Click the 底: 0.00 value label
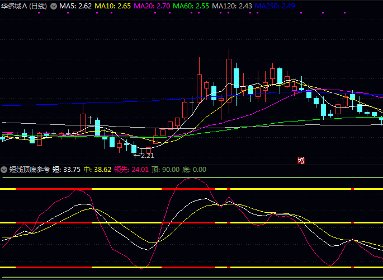Viewport: 383px width, 280px height. coord(195,170)
